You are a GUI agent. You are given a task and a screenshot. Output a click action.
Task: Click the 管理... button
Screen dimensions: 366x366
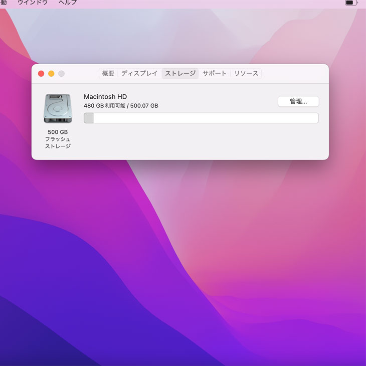coord(298,102)
